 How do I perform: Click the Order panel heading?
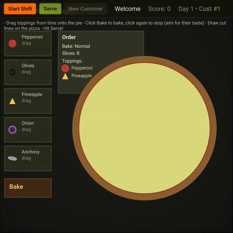click(x=69, y=37)
